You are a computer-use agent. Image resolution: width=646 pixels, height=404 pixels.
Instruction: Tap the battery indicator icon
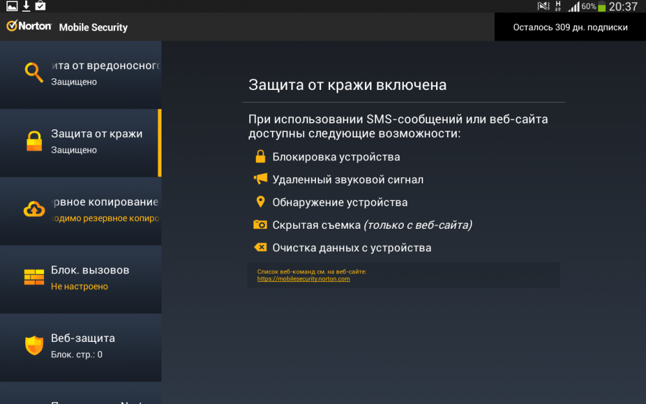(601, 6)
